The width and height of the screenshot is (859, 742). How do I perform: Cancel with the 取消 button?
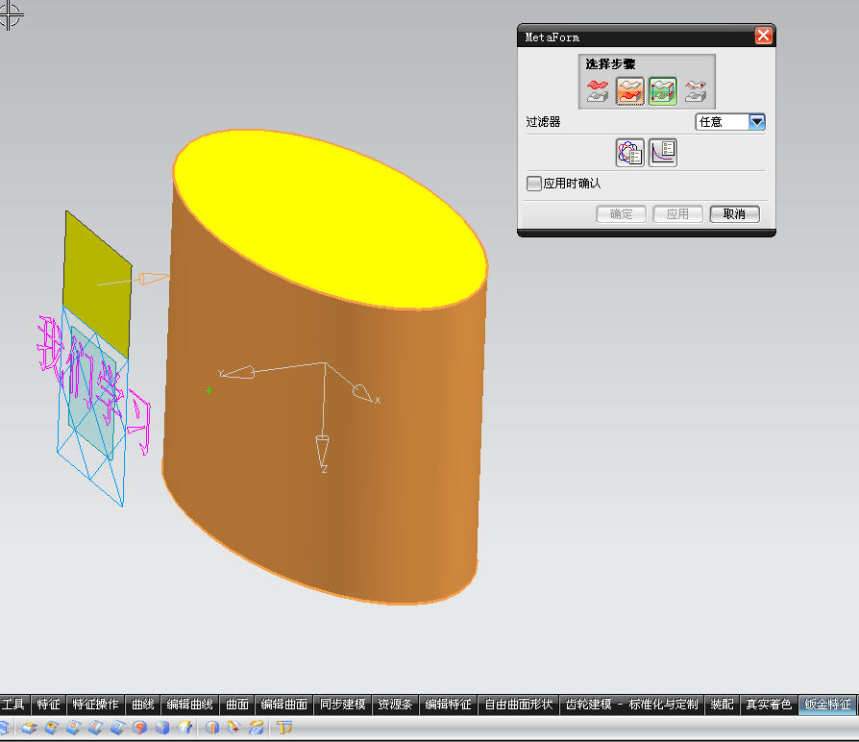coord(734,214)
